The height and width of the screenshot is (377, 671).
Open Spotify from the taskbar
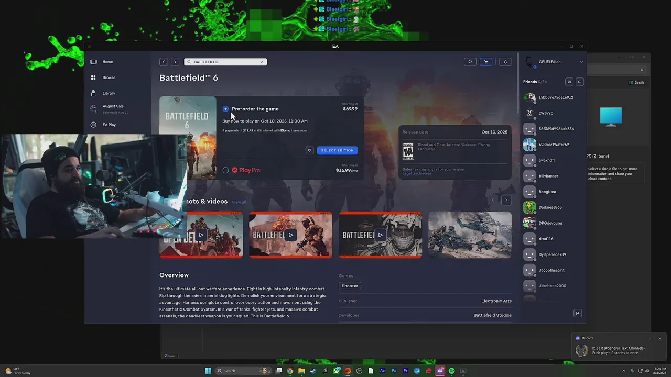(x=451, y=371)
